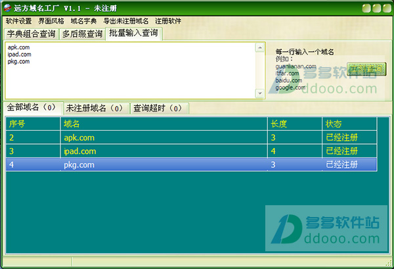Click the 已经注册 status of pkg.com

pos(341,164)
